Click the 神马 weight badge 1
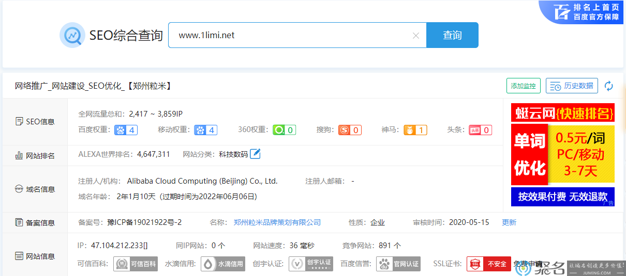 tap(415, 130)
